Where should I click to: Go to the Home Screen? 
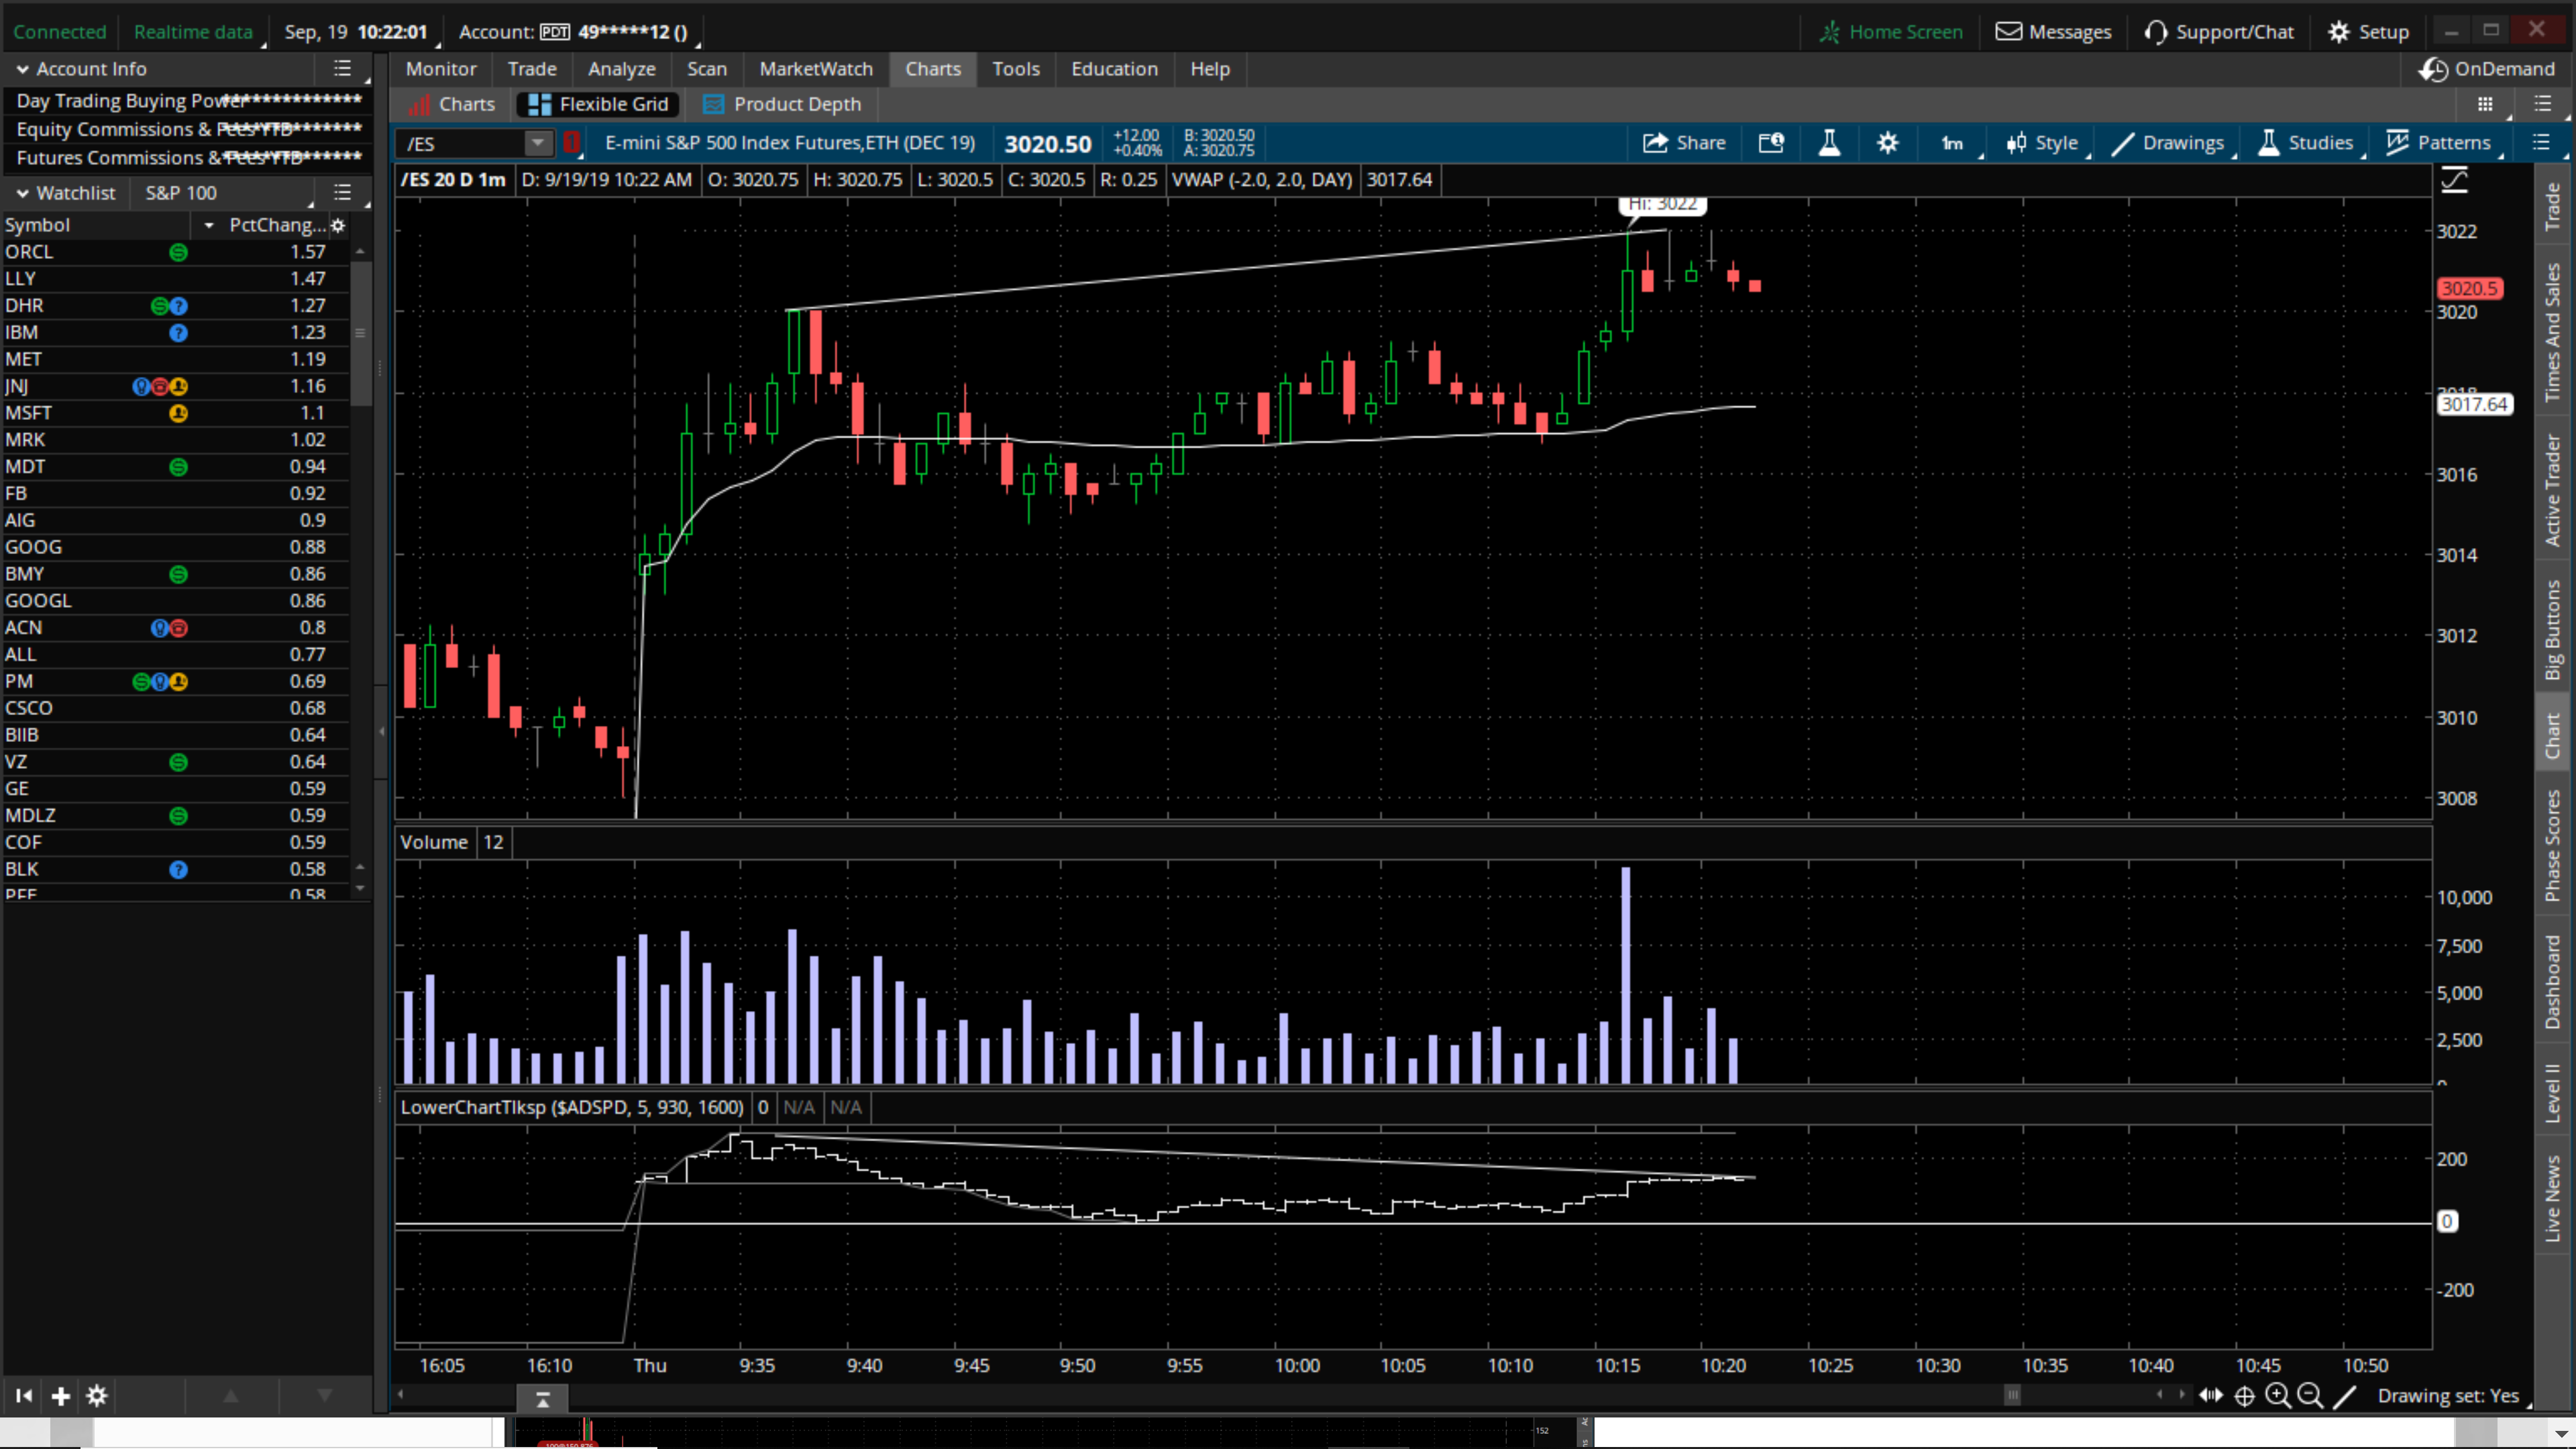(x=1891, y=32)
